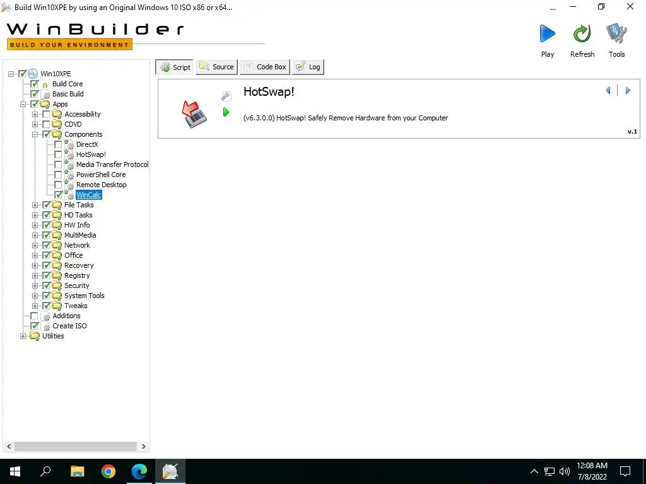This screenshot has height=484, width=646.
Task: Click the HotSwap red arrow drive logo
Action: [x=194, y=114]
